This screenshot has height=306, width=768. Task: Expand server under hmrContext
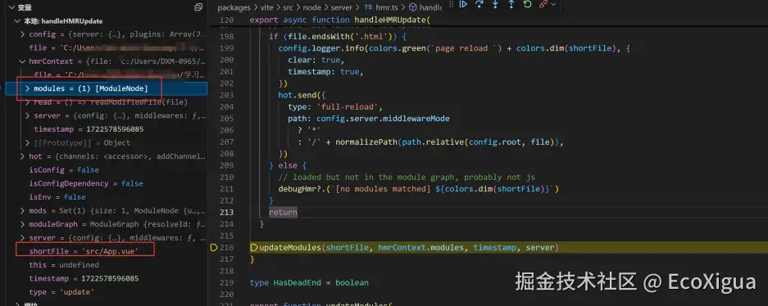coord(27,116)
